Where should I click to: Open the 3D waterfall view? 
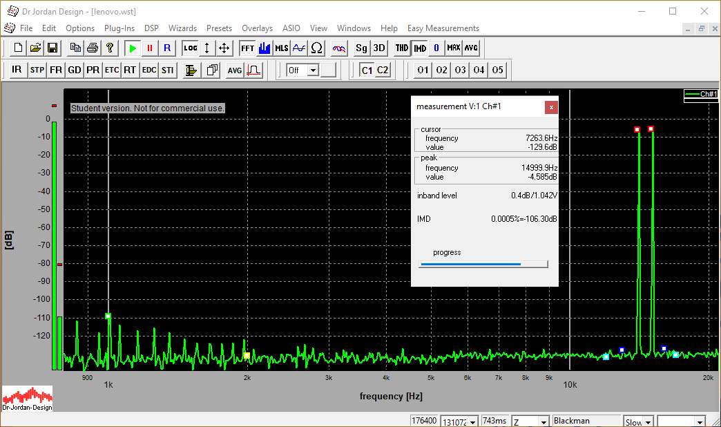pyautogui.click(x=379, y=48)
